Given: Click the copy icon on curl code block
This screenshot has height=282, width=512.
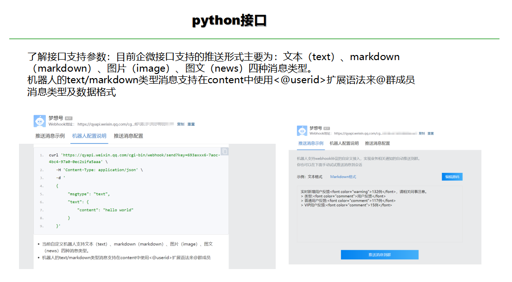Looking at the screenshot, I should 224,151.
